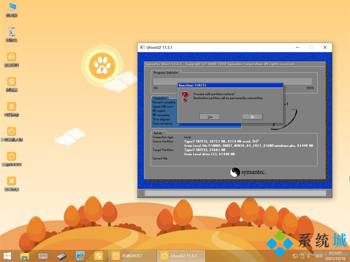Click the 'Time elapsed' statistics row

pyautogui.click(x=161, y=119)
